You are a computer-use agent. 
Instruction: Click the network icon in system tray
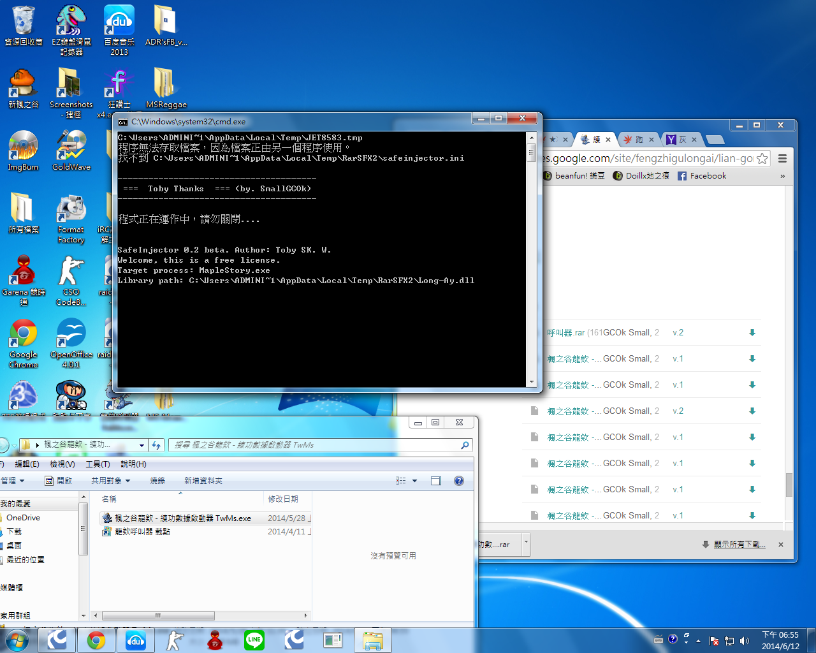point(729,640)
